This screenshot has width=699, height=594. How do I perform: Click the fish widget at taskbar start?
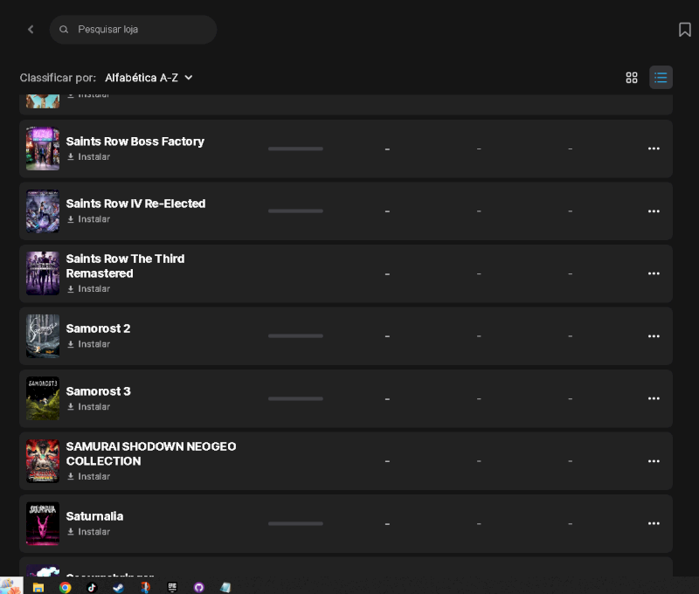10,585
